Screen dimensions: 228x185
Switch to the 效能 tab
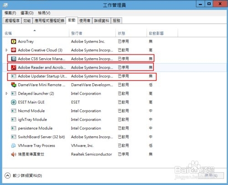(27, 20)
